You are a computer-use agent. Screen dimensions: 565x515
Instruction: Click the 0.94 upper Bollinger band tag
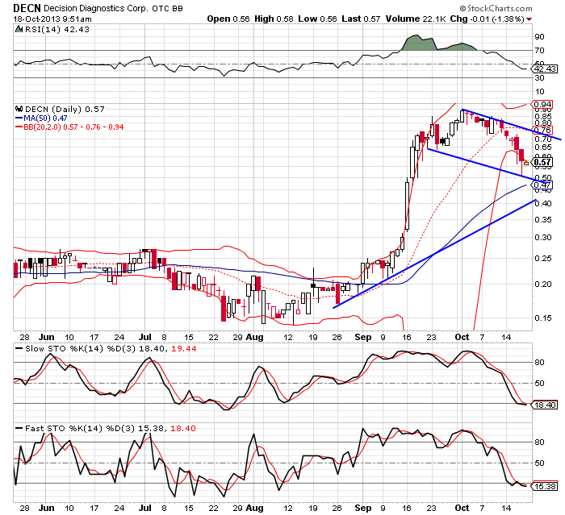pos(542,105)
